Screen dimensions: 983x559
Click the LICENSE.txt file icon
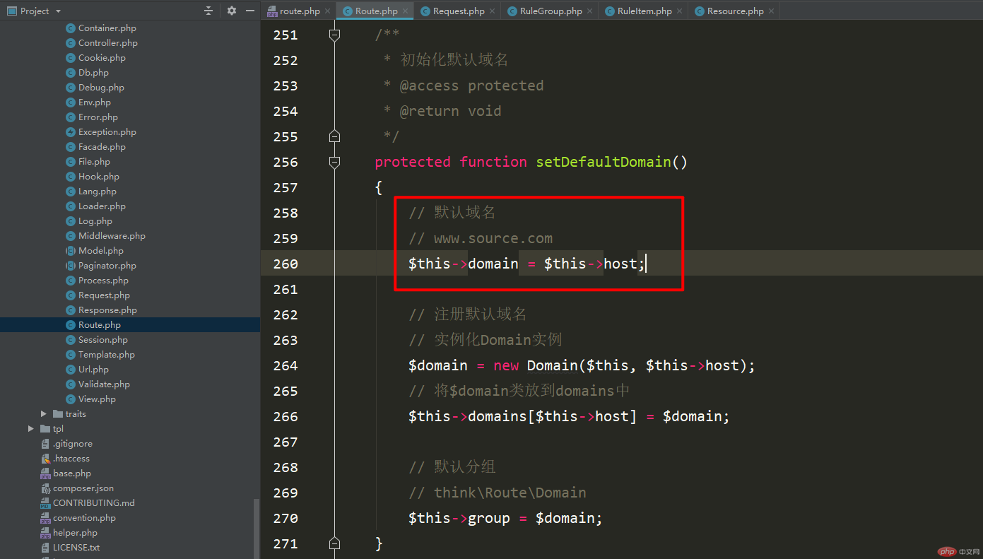pyautogui.click(x=45, y=548)
